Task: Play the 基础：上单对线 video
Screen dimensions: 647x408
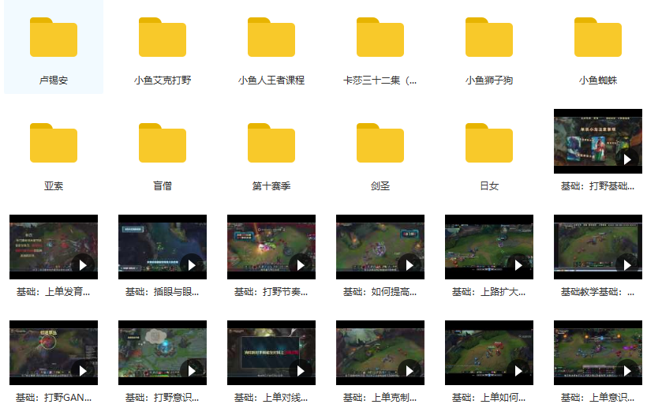Action: coord(271,353)
